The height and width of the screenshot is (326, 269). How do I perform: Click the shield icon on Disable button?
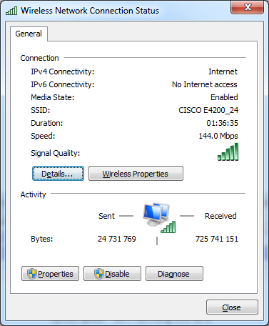[99, 274]
